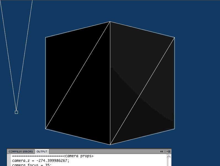
Task: Collapse the output panel with double-arrow icon
Action: pos(162,152)
